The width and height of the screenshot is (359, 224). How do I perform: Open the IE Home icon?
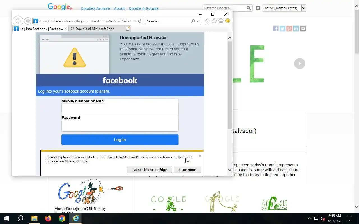207,21
